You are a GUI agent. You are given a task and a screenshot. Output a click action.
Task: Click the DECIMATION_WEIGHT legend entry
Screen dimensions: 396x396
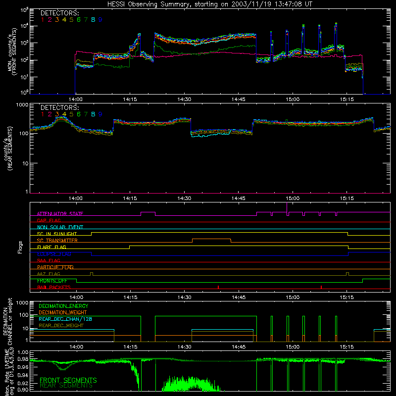pyautogui.click(x=63, y=312)
